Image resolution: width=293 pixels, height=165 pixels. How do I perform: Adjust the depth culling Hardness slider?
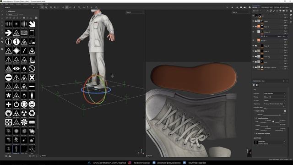(x=280, y=115)
